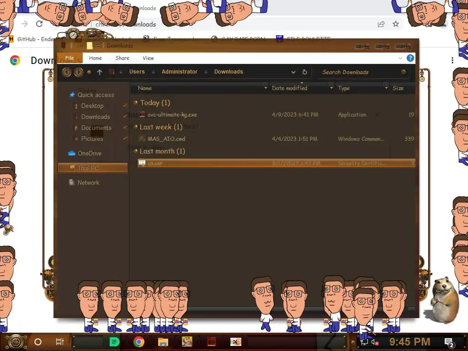Go back with the Explorer back arrow
The height and width of the screenshot is (351, 468).
pyautogui.click(x=67, y=72)
